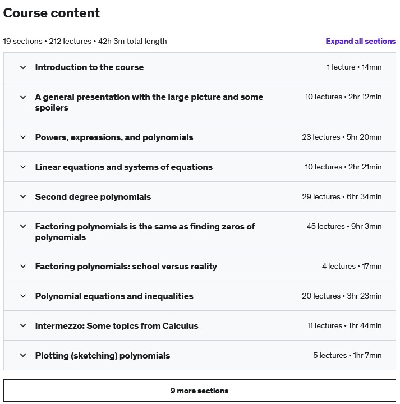Click the Linear equations and systems of equations heading
This screenshot has height=404, width=400.
(124, 167)
